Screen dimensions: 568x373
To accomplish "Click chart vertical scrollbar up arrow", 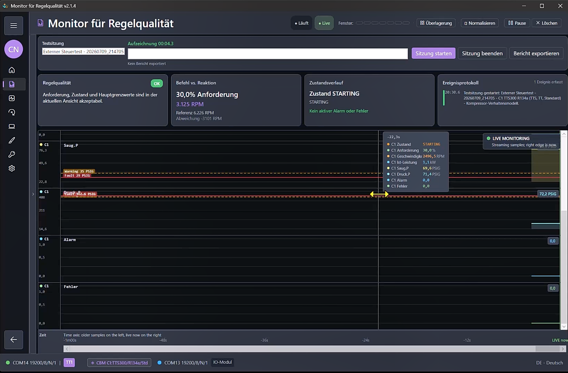I will 564,134.
